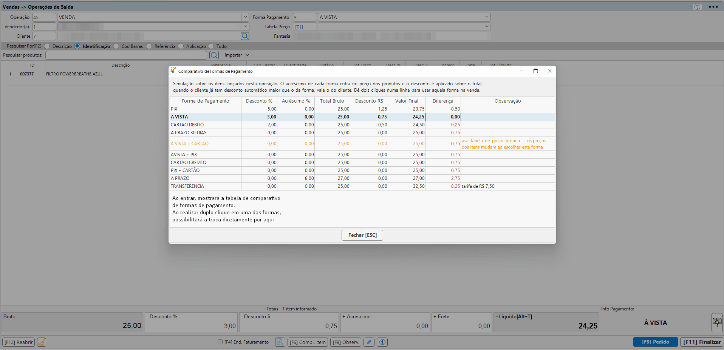724x350 pixels.
Task: Minimize the Comparativo de Formas de Pagamento dialog
Action: (521, 71)
